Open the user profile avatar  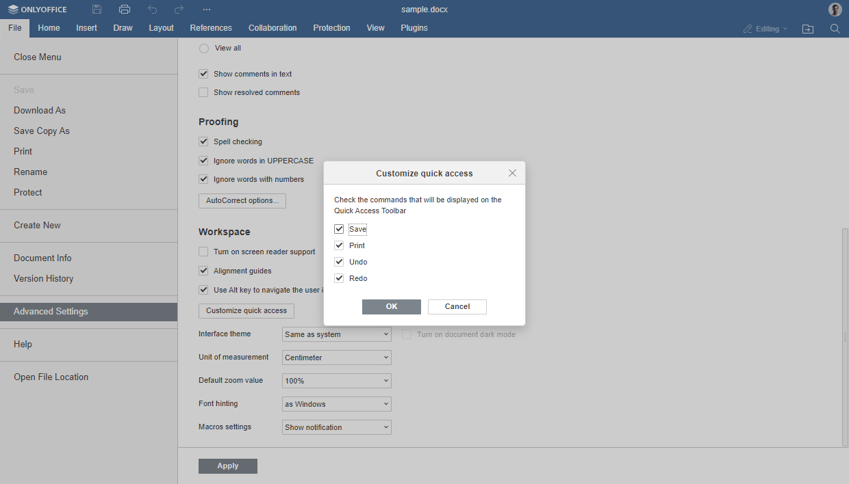point(835,10)
